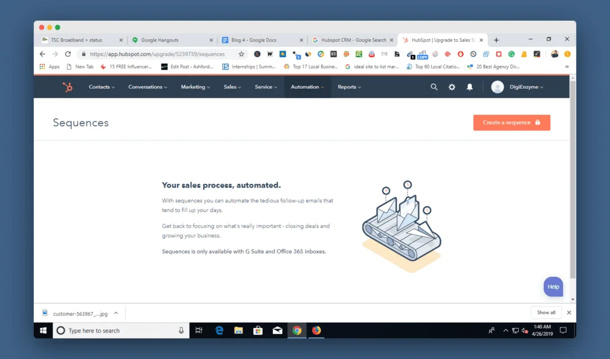Click the volume icon in system tray
Screen dimensions: 610x359
pos(525,330)
